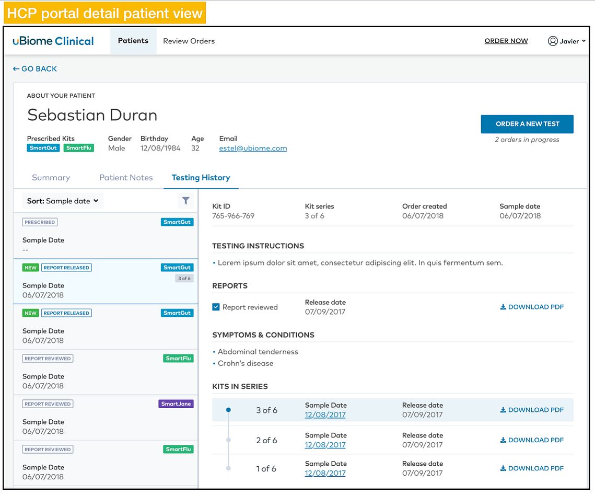Screen dimensions: 595x495
Task: Select the Testing History tab
Action: [201, 178]
